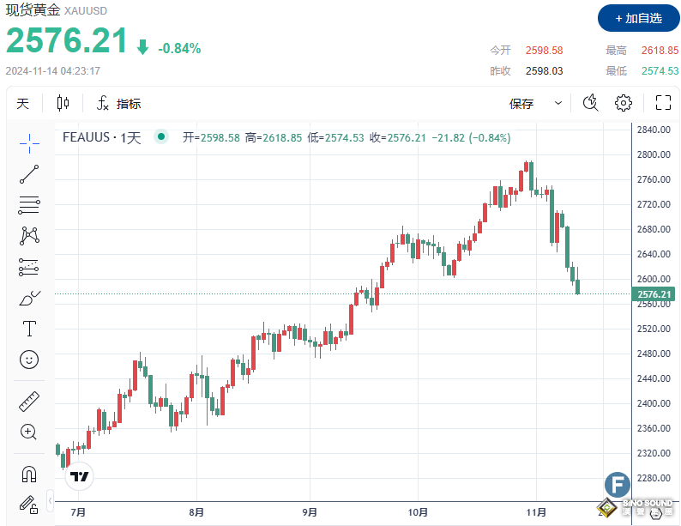
Task: Select the trend line drawing tool
Action: point(29,174)
